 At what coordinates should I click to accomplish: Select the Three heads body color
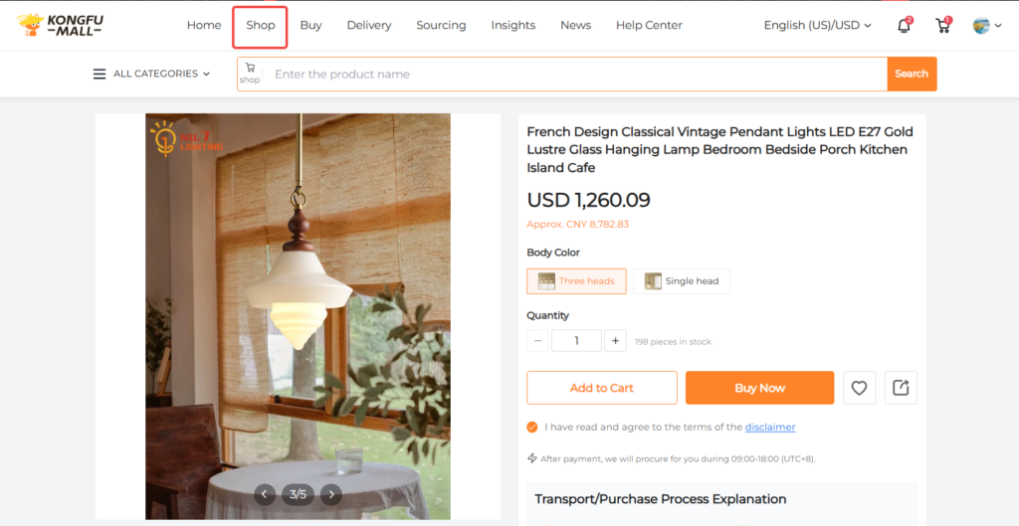tap(576, 281)
